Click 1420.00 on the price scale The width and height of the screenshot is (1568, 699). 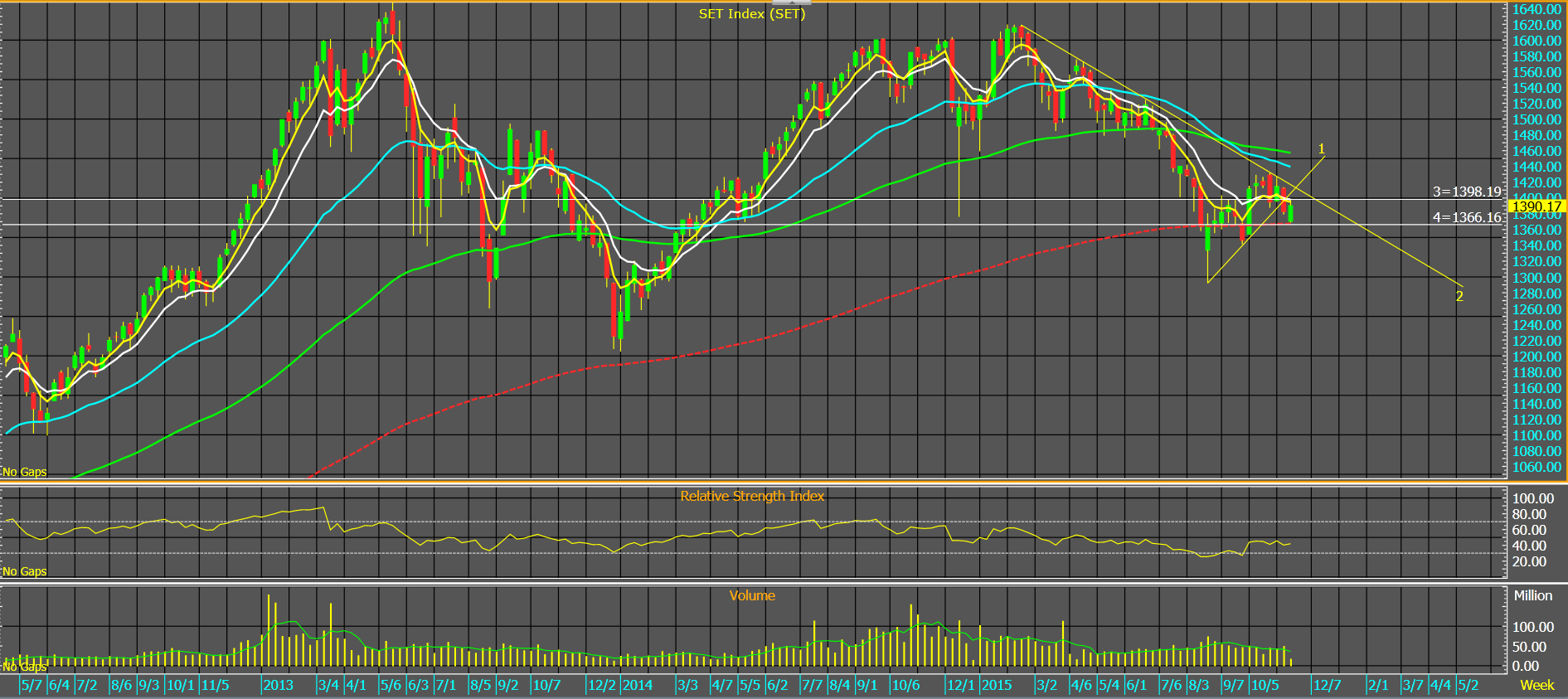1536,182
